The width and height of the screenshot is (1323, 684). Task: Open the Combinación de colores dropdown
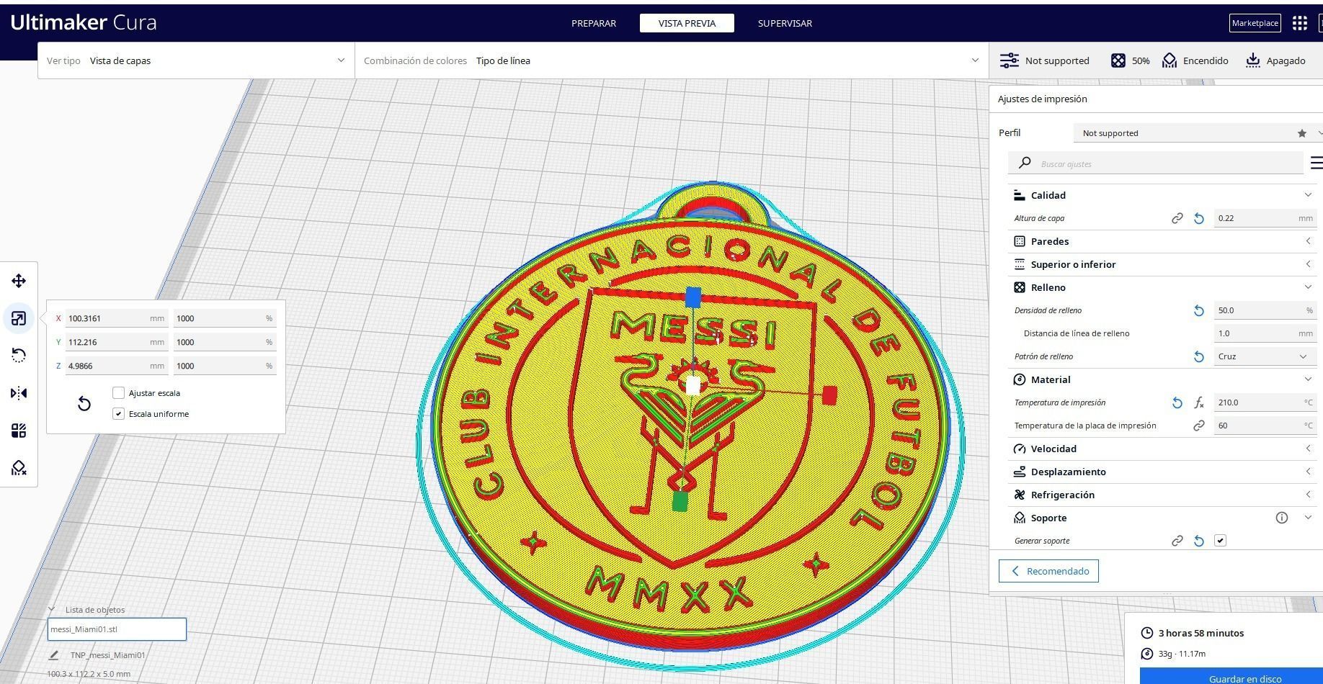(x=672, y=60)
